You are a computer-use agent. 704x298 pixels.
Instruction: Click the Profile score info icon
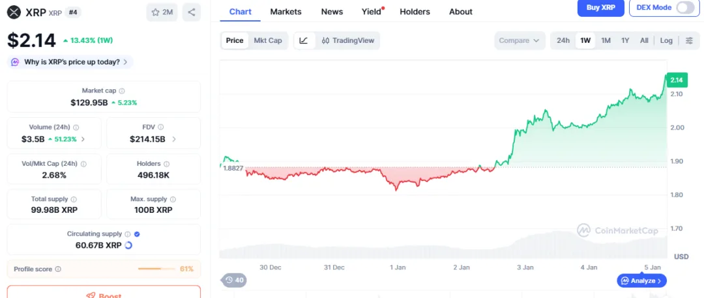click(58, 269)
